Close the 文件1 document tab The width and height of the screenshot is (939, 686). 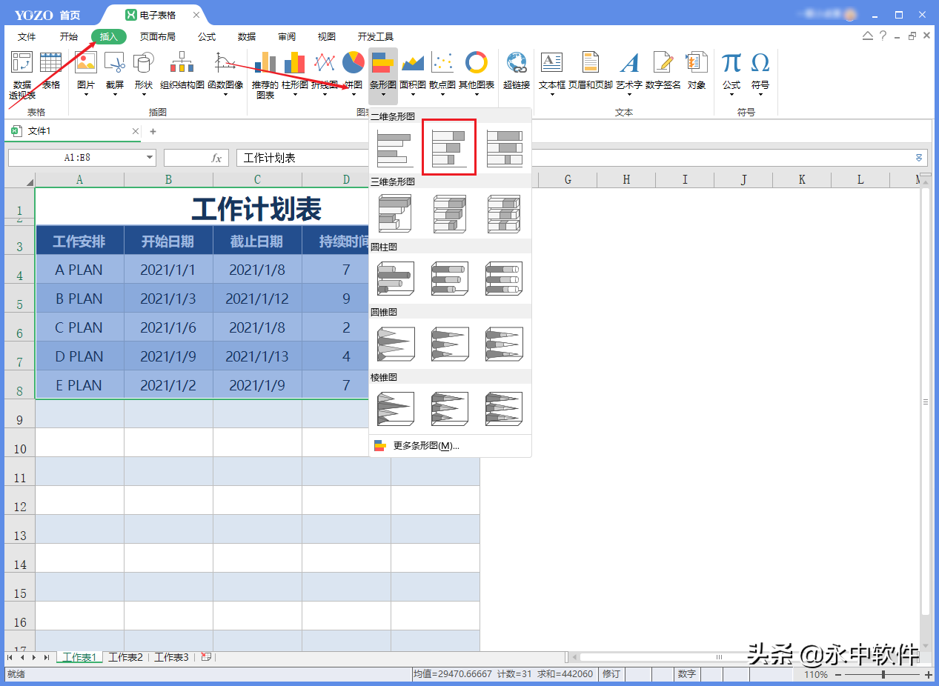click(x=135, y=131)
